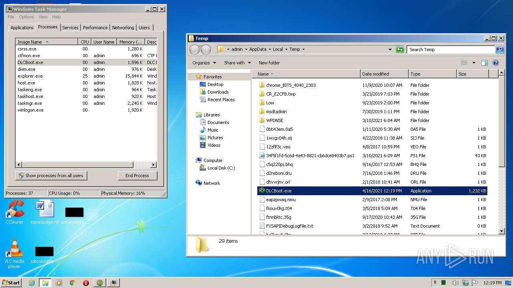Open CCleaner desktop shortcut
The height and width of the screenshot is (288, 513).
(14, 212)
